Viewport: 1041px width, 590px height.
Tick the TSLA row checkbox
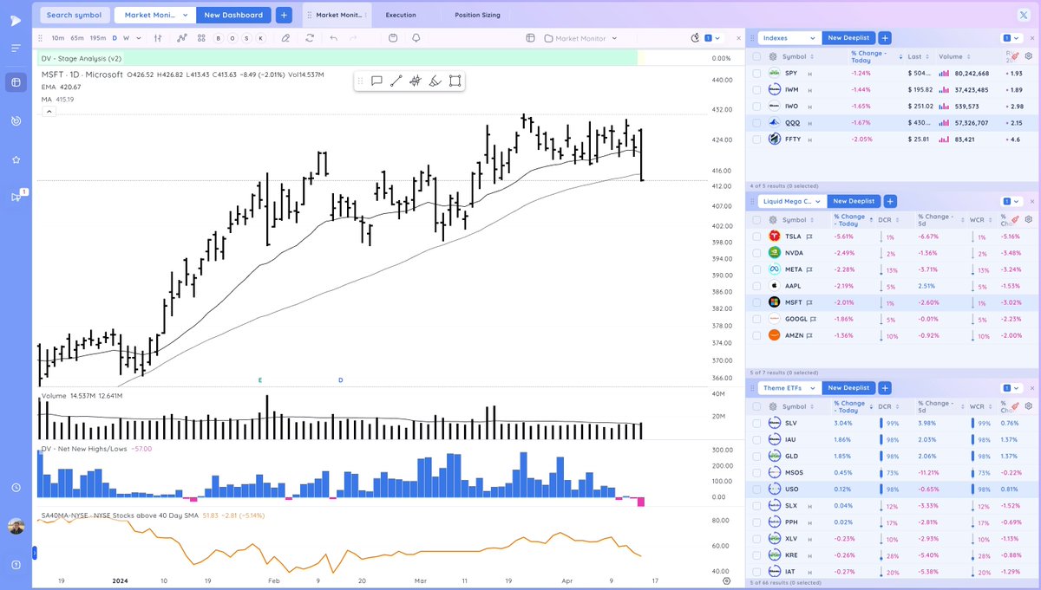point(756,236)
